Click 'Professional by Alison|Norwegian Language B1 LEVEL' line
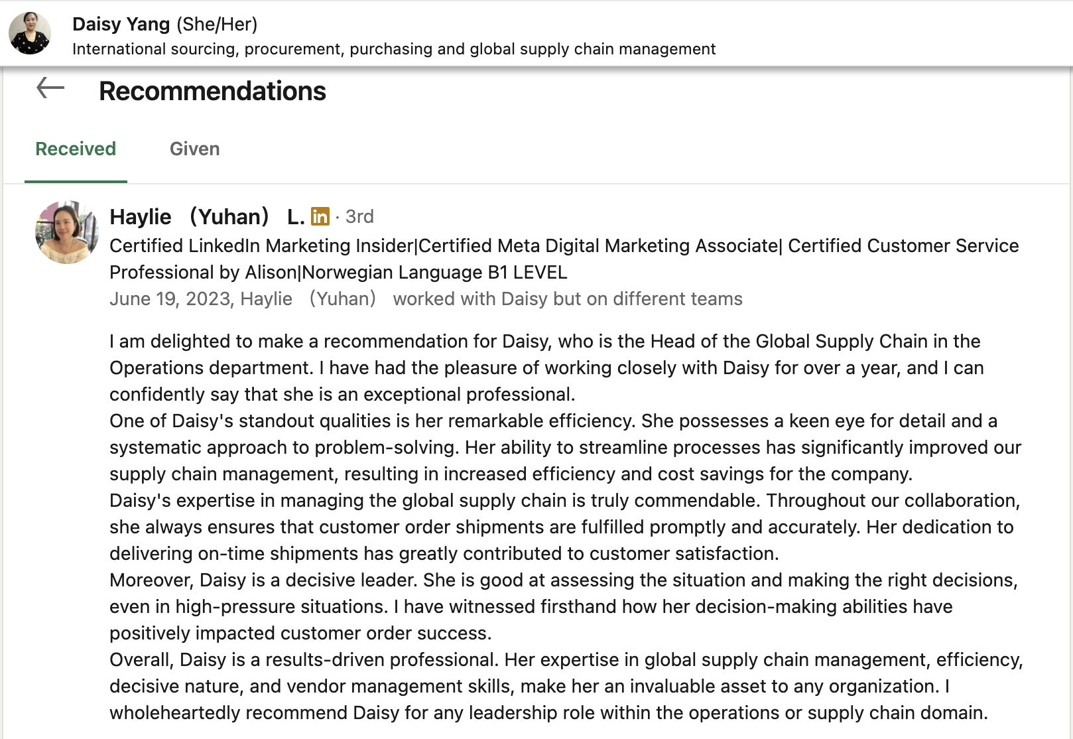Screen dimensions: 1073x739 (x=338, y=272)
